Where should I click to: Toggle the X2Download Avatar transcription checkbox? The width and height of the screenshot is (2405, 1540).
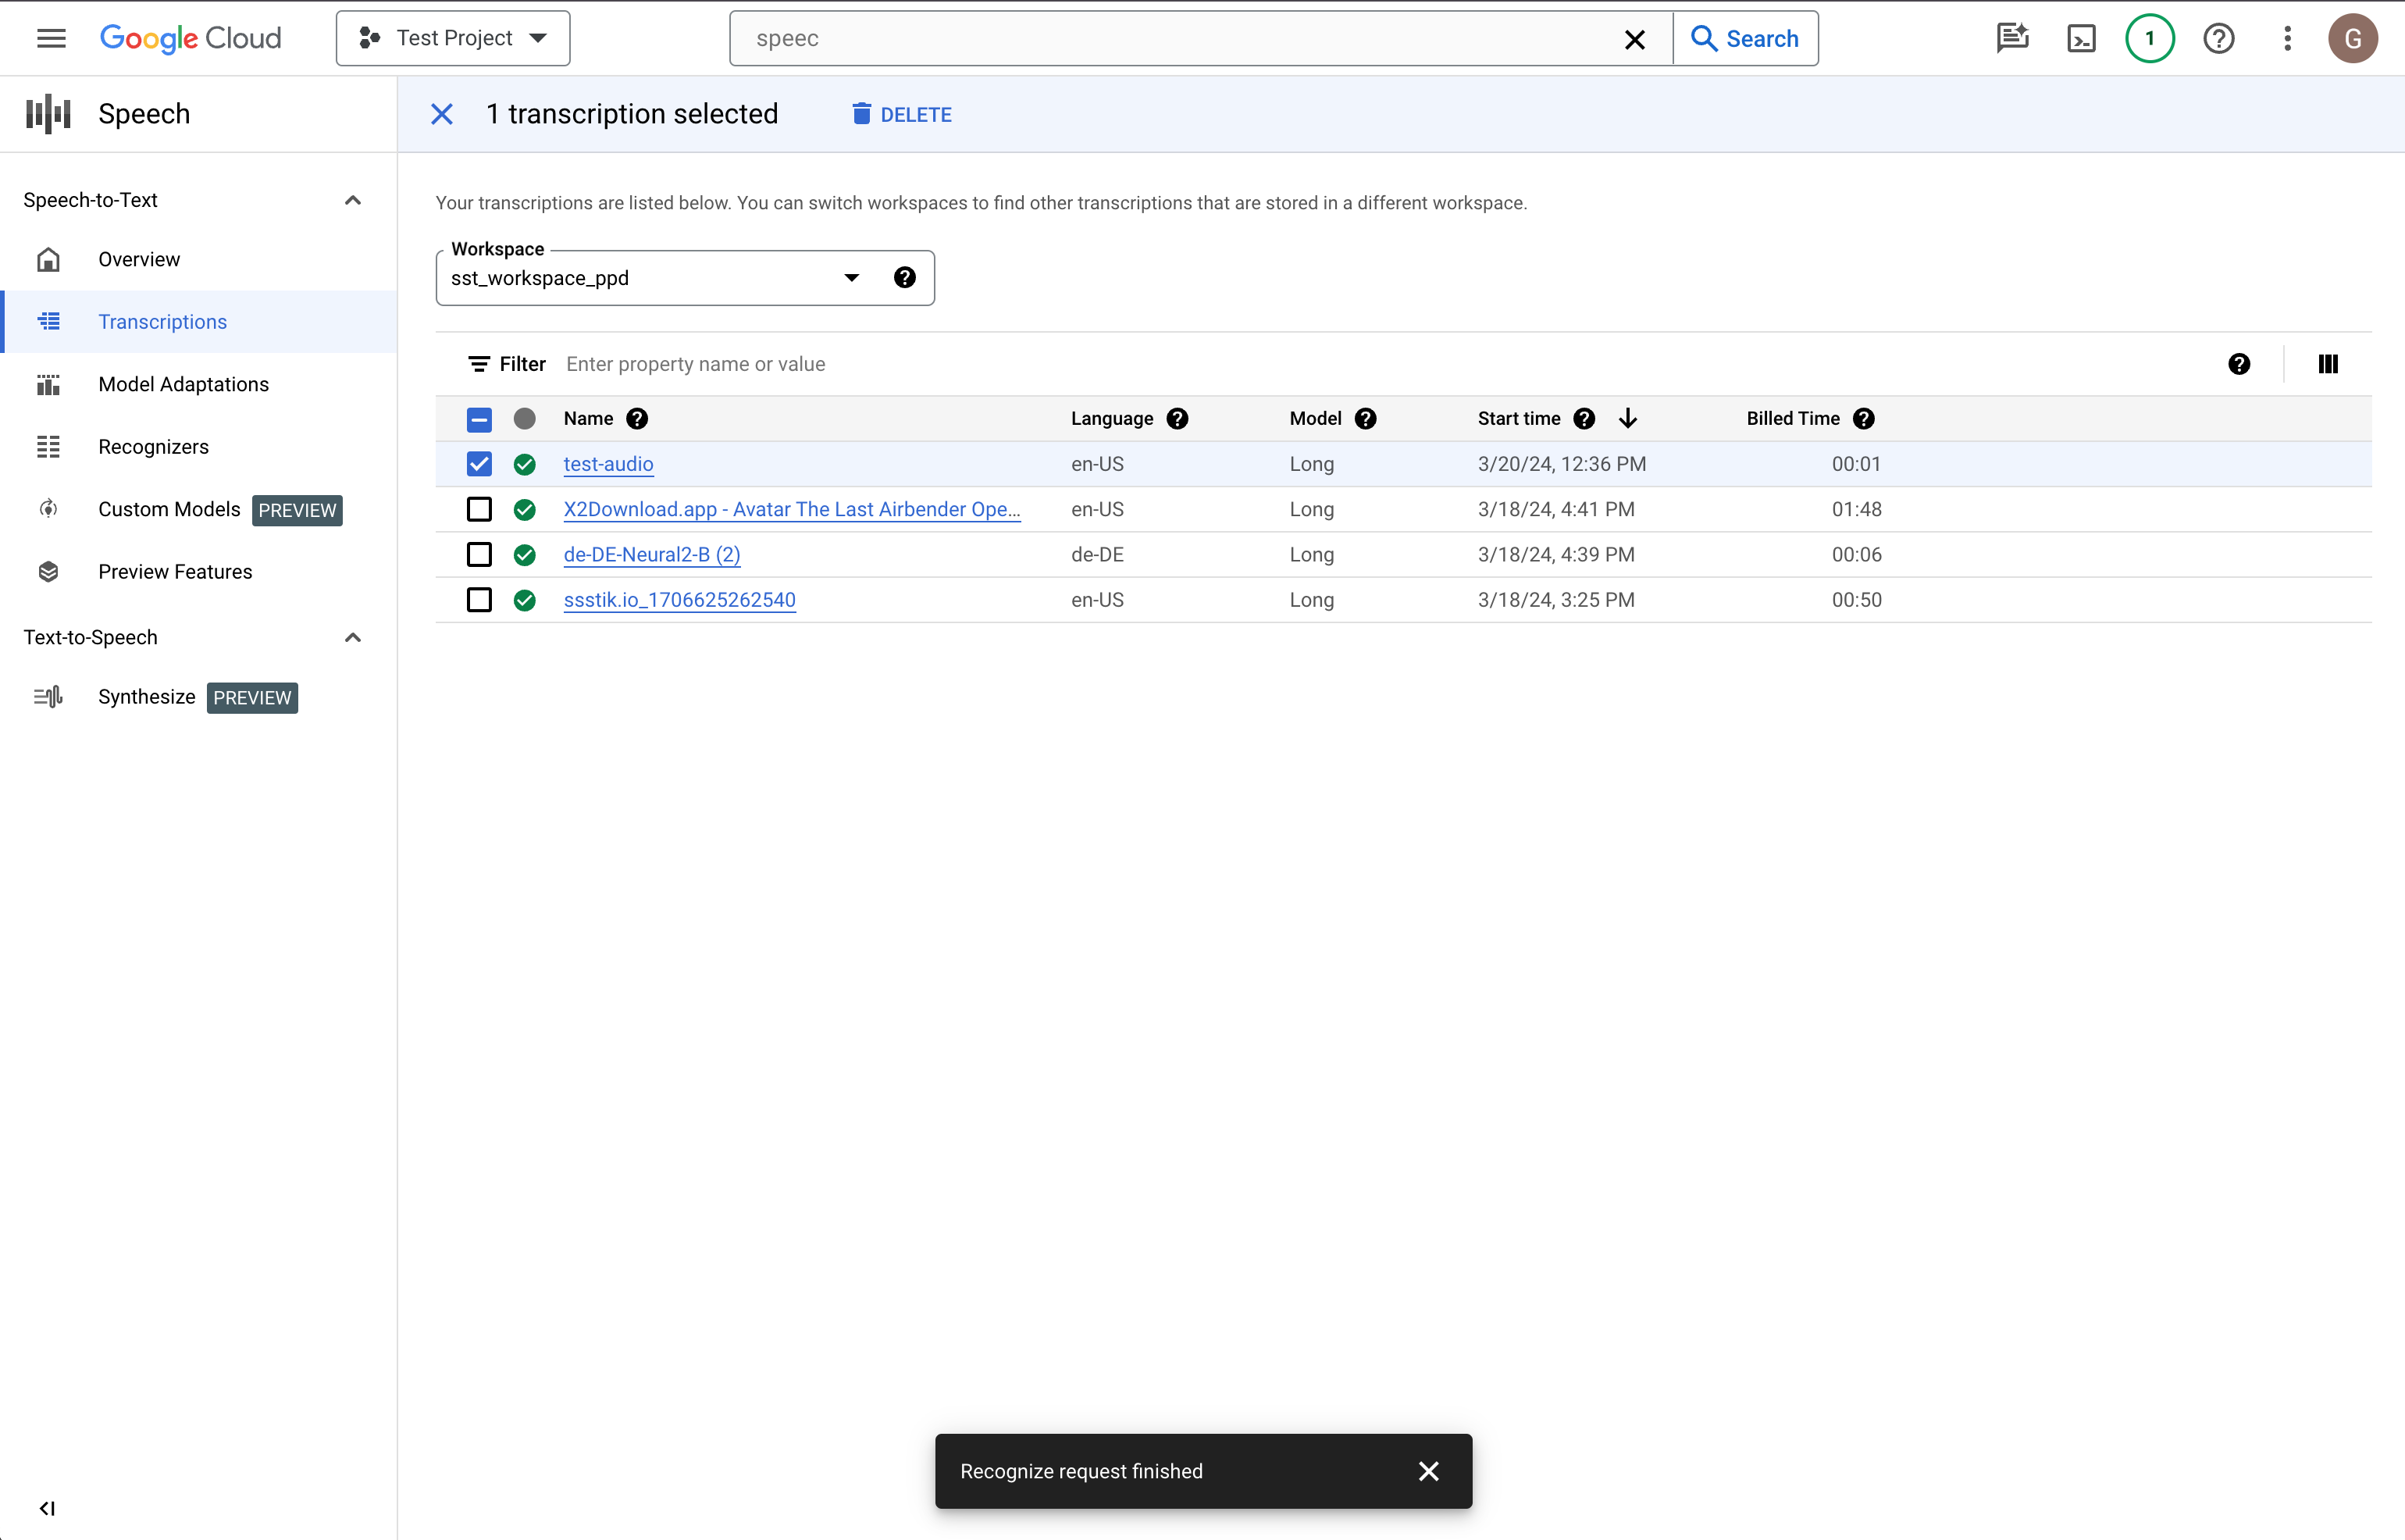[x=479, y=508]
